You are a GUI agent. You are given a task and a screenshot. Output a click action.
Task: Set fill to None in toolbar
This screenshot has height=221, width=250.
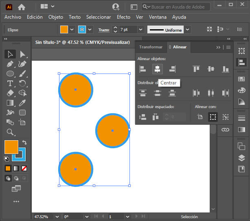(24, 168)
